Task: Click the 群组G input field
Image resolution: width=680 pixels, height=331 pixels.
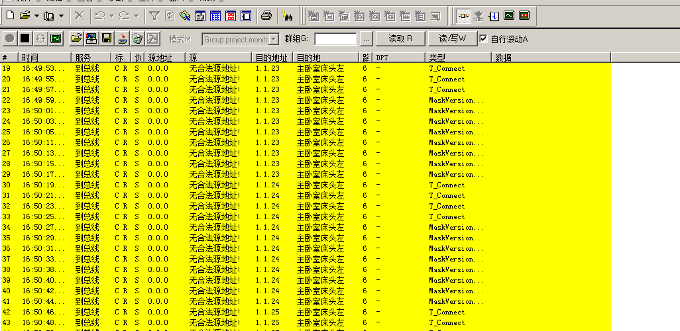Action: click(x=335, y=39)
